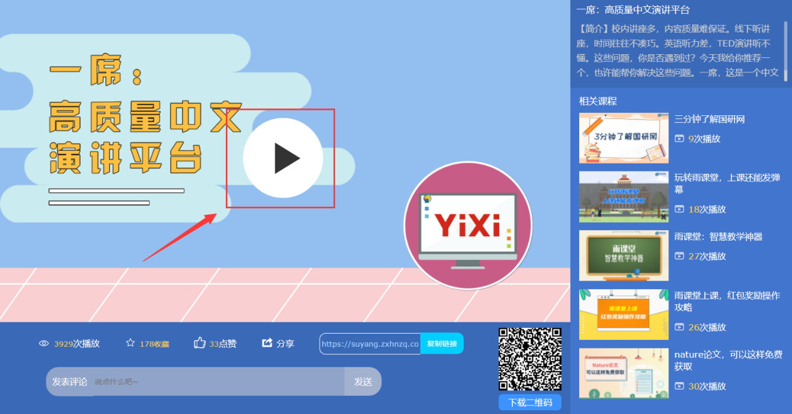Click the share URL text field

click(x=370, y=344)
